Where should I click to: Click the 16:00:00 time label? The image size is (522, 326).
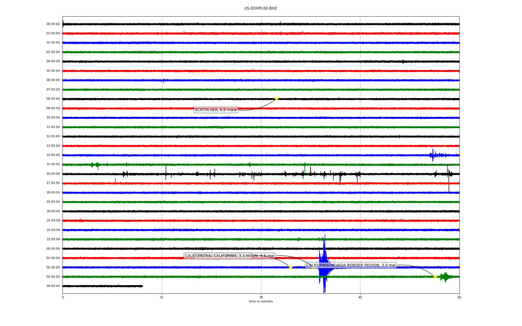coord(53,174)
